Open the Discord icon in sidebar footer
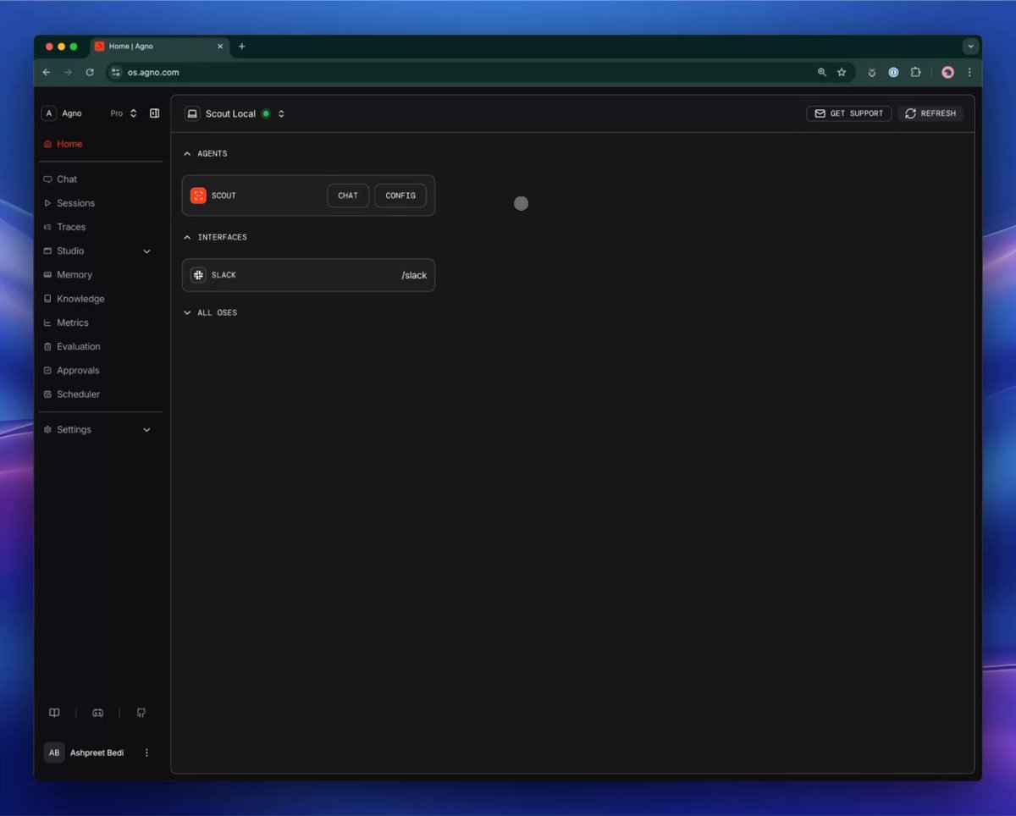The width and height of the screenshot is (1016, 816). (97, 713)
